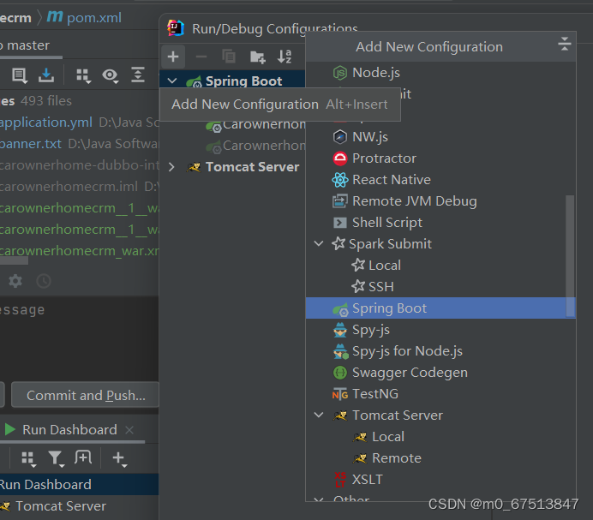Click the save to folder toolbar icon
This screenshot has width=593, height=520.
258,57
